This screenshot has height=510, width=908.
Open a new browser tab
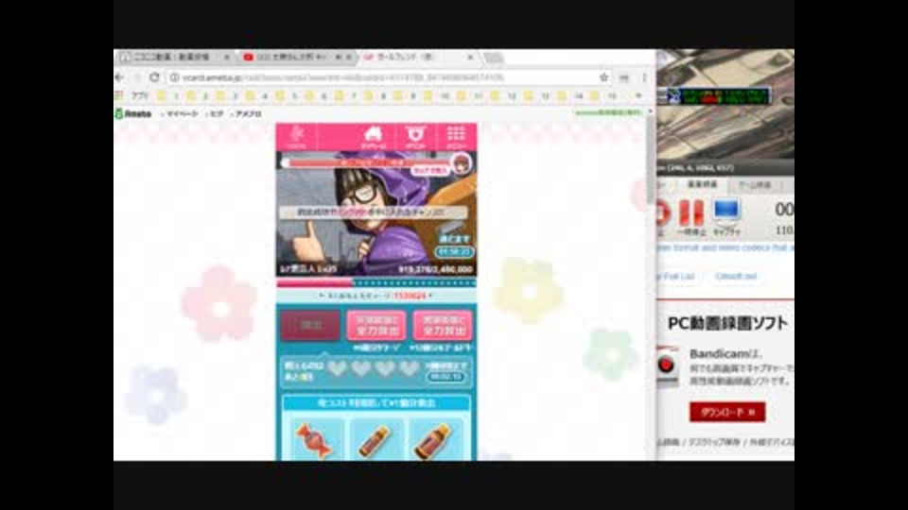click(493, 58)
